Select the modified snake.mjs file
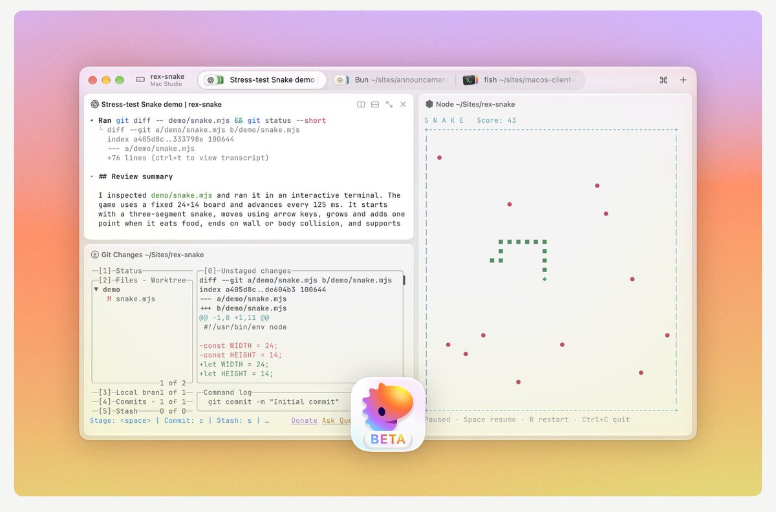 coord(131,299)
